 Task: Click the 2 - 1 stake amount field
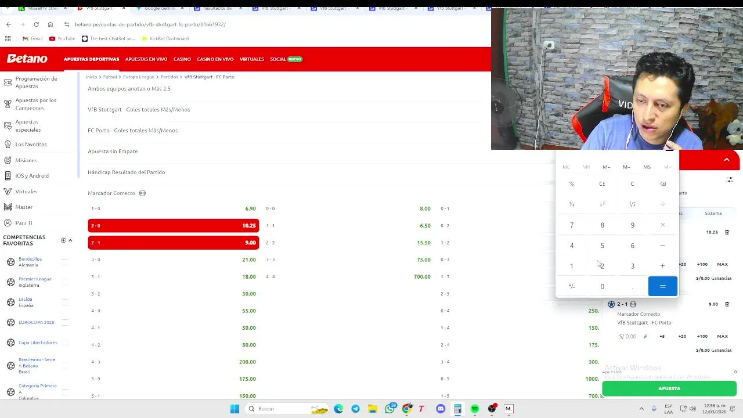tap(627, 336)
